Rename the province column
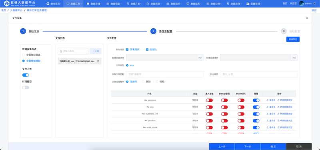The width and height of the screenshot is (320, 150). tap(271, 100)
